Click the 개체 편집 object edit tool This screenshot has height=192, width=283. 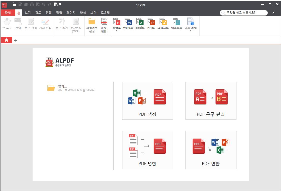(x=45, y=24)
